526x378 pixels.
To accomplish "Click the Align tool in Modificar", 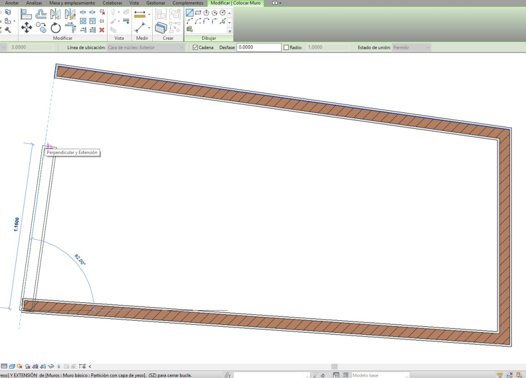I will [26, 14].
